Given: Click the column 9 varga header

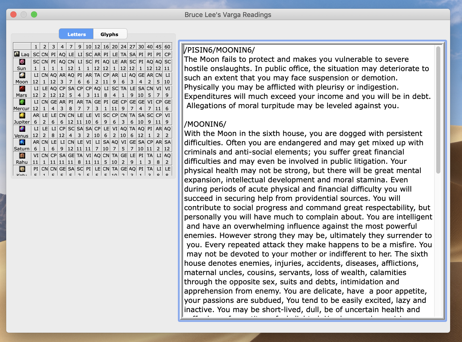Looking at the screenshot, I should [80, 47].
